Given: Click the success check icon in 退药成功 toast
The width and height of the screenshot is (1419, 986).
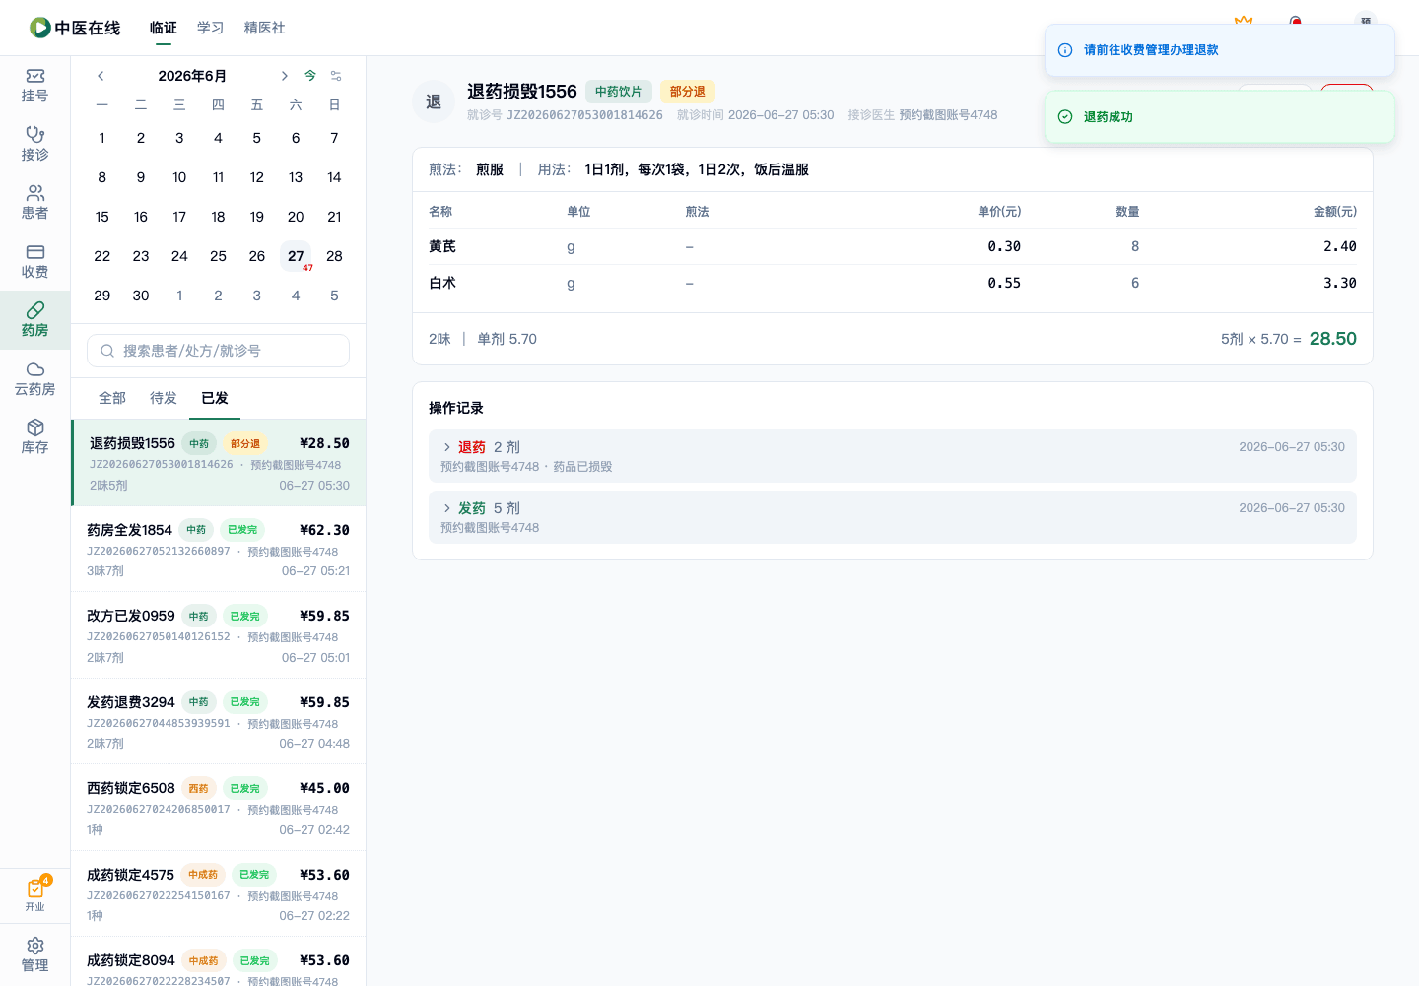Looking at the screenshot, I should coord(1065,116).
